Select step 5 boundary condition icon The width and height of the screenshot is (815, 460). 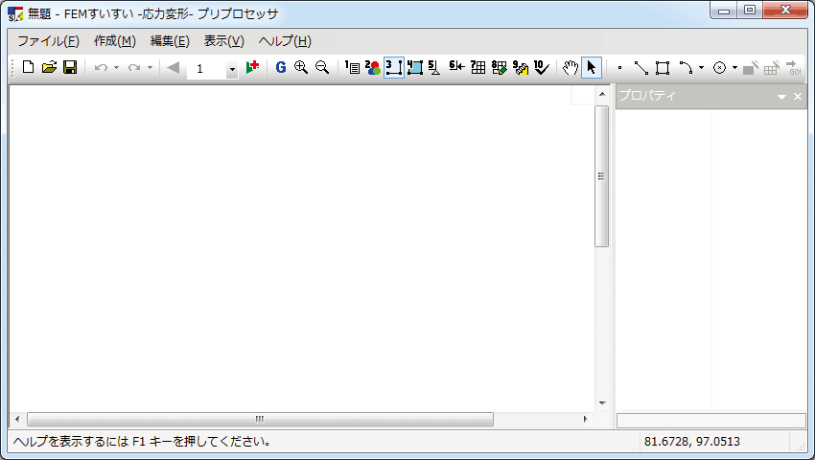(x=434, y=68)
